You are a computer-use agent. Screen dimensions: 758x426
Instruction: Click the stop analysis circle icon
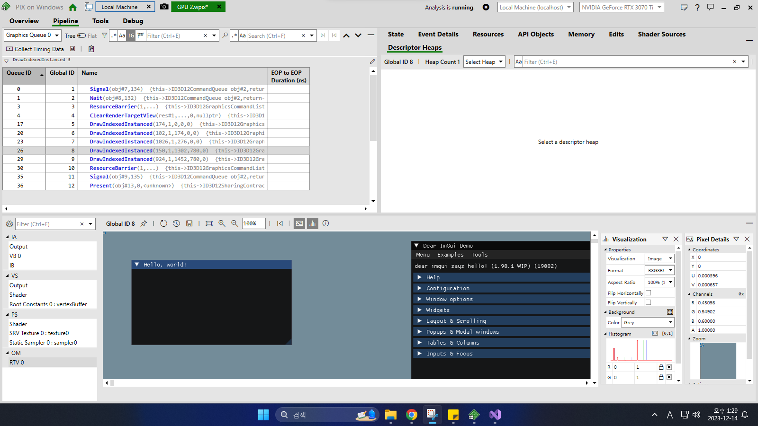486,7
